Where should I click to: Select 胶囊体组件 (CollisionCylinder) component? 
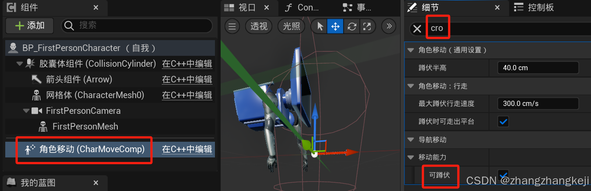point(98,64)
